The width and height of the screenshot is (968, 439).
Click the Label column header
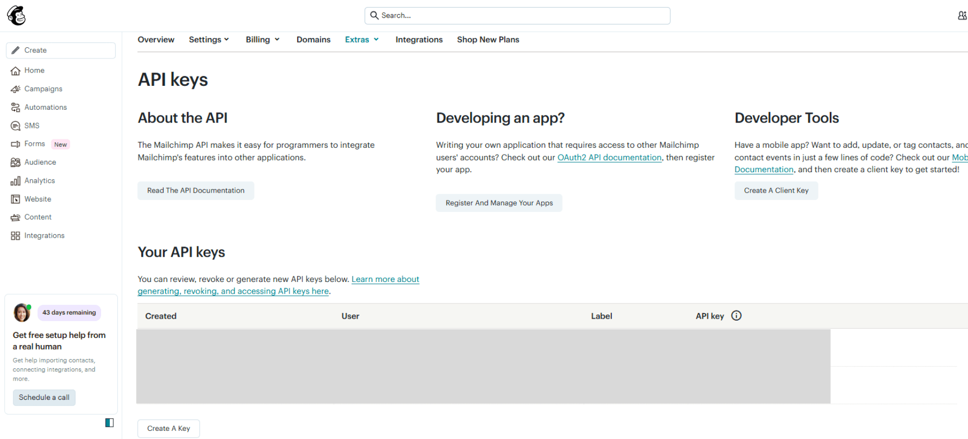[x=601, y=316]
